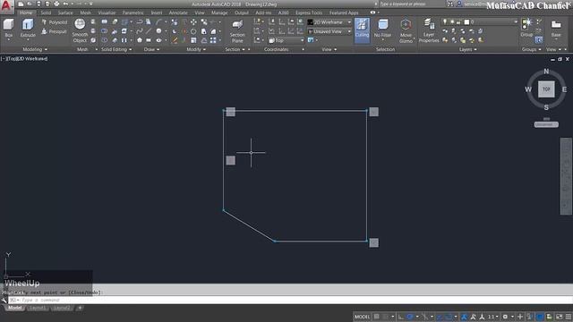The image size is (573, 322).
Task: Click in the command line input
Action: 290,301
